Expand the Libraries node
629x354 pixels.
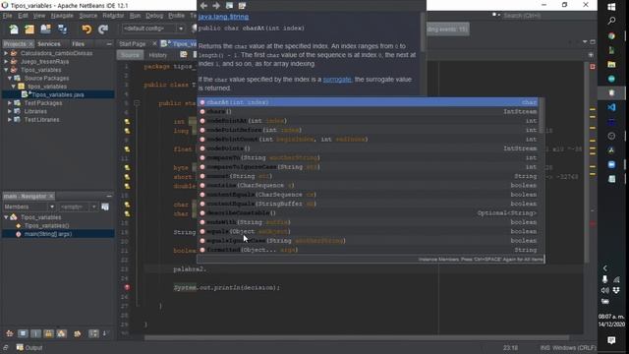[10, 111]
